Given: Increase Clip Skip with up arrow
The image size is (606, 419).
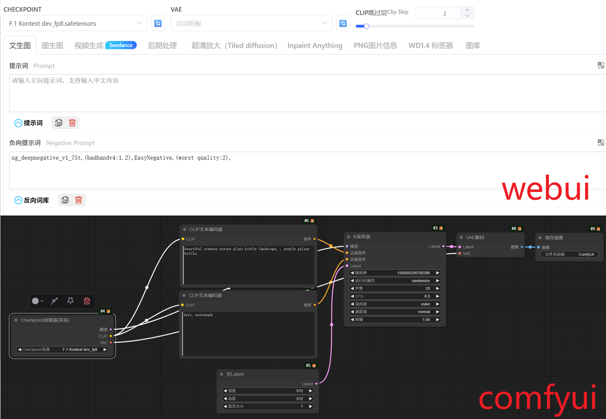Looking at the screenshot, I should (x=467, y=10).
